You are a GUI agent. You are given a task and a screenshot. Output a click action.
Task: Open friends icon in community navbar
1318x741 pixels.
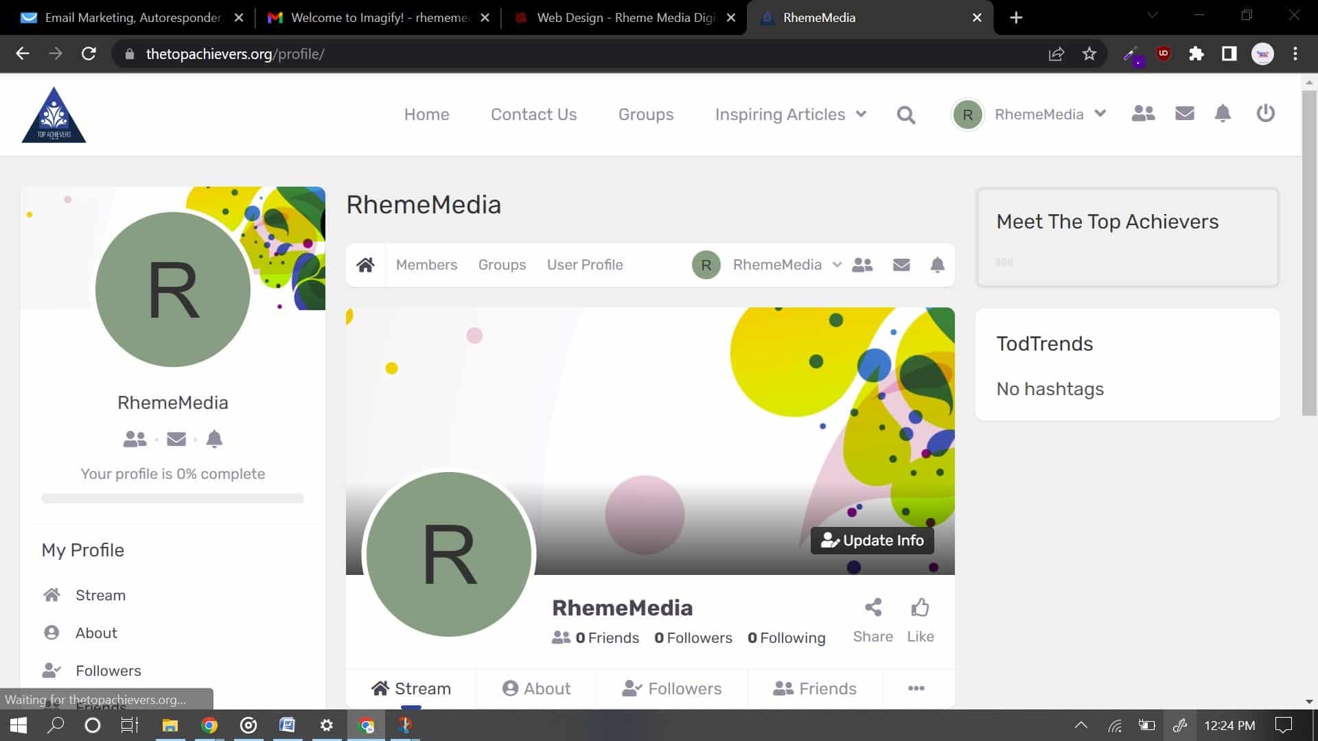click(x=862, y=265)
